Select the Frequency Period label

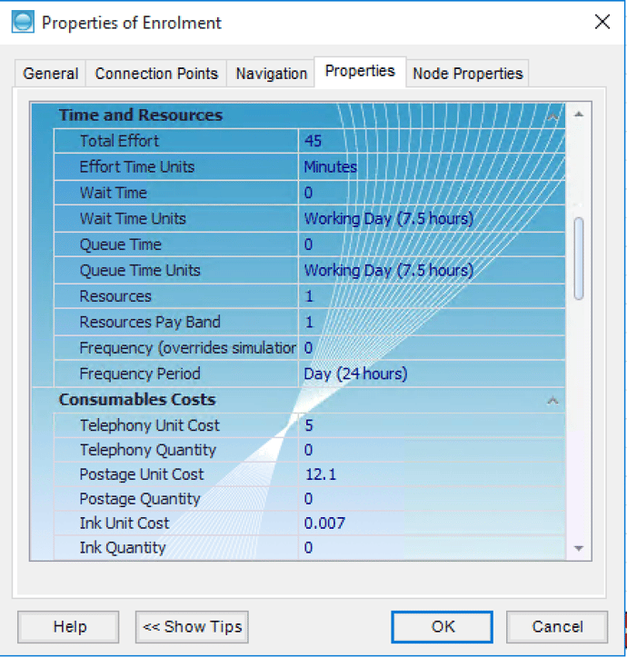(x=140, y=374)
